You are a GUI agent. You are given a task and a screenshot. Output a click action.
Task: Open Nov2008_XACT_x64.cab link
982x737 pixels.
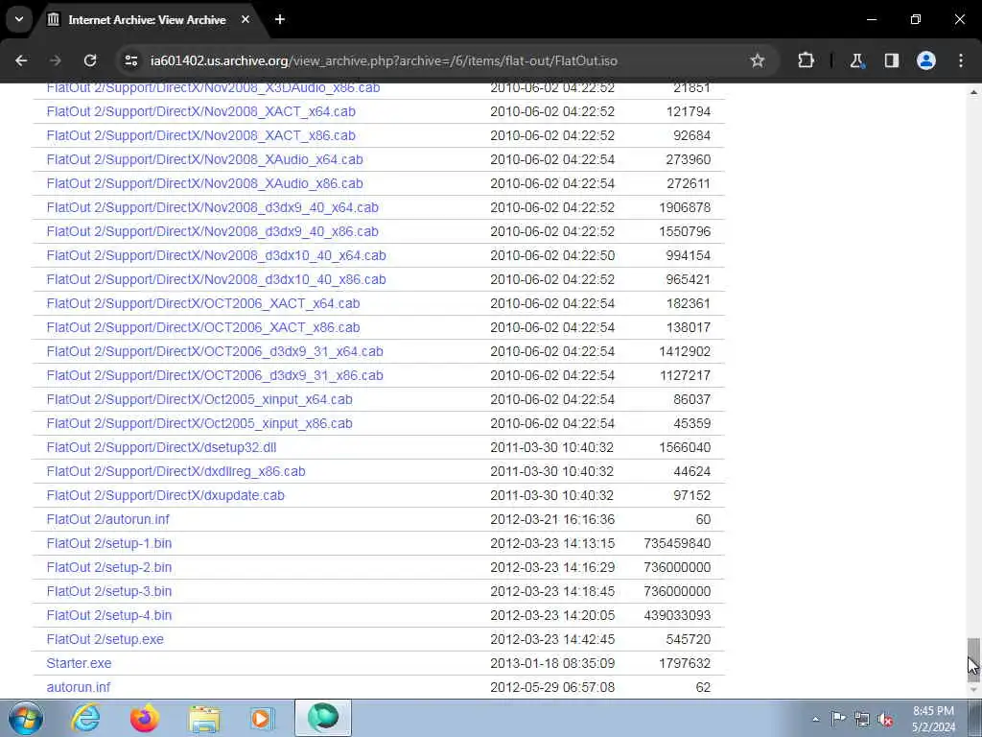[x=201, y=111]
